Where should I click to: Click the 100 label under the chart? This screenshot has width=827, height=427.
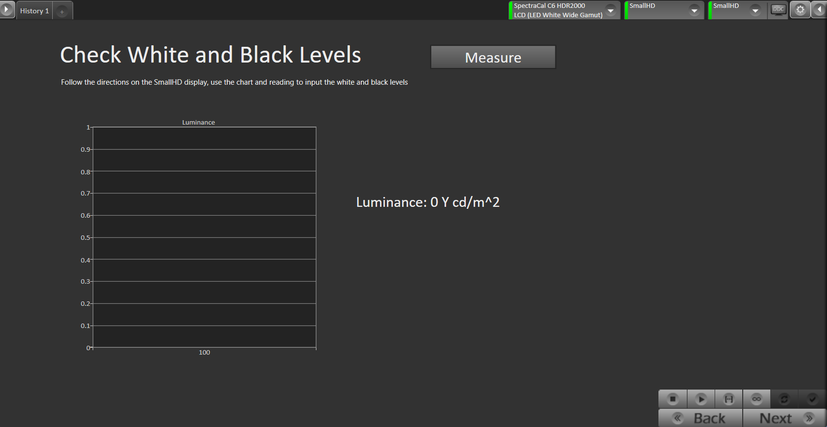(205, 352)
